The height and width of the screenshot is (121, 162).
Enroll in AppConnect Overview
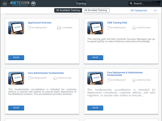(16, 58)
